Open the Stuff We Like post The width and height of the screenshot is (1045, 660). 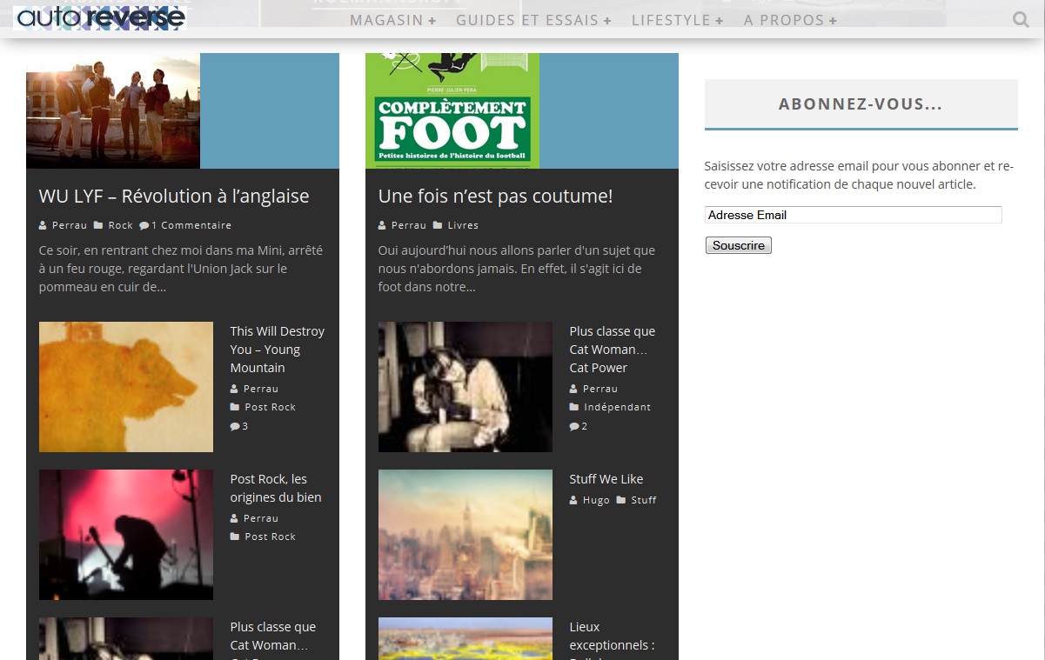click(x=606, y=479)
